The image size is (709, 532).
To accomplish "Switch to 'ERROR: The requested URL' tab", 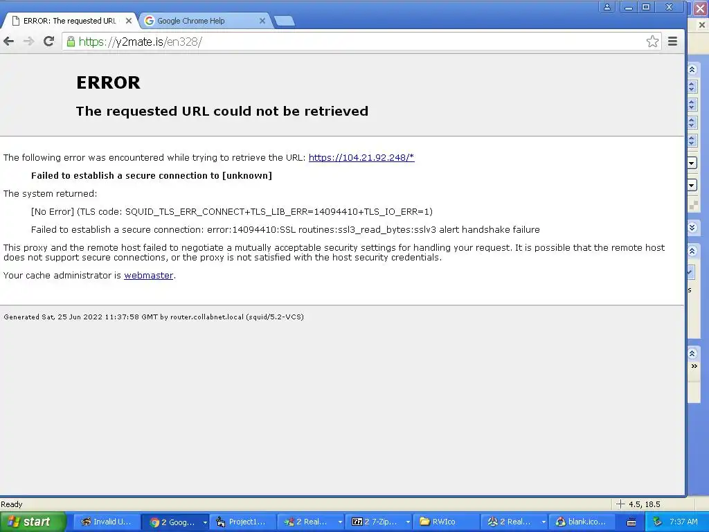I will coord(70,21).
